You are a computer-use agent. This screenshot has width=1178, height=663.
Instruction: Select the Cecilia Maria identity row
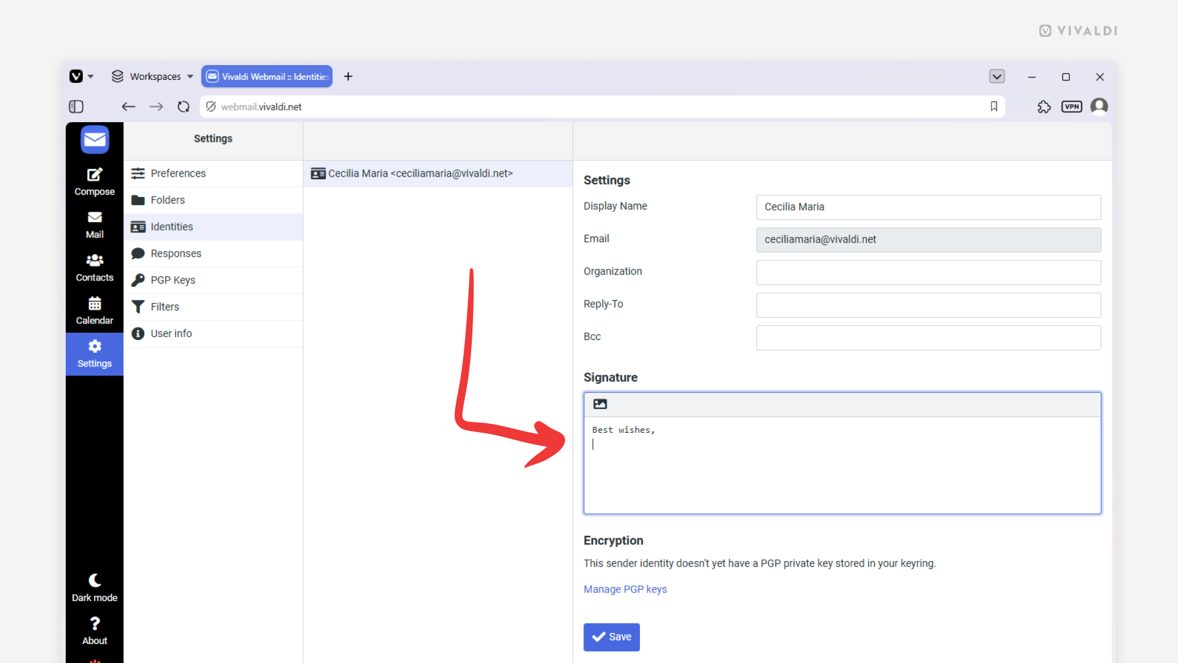438,174
